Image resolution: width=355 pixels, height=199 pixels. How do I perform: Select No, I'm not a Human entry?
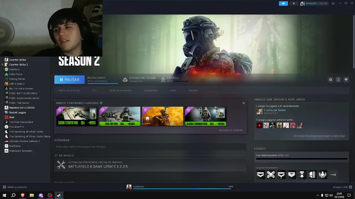point(21,88)
